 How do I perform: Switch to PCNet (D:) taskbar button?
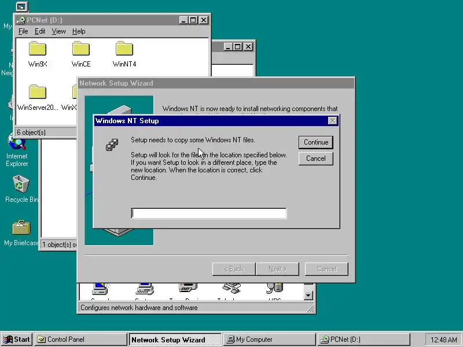364,339
